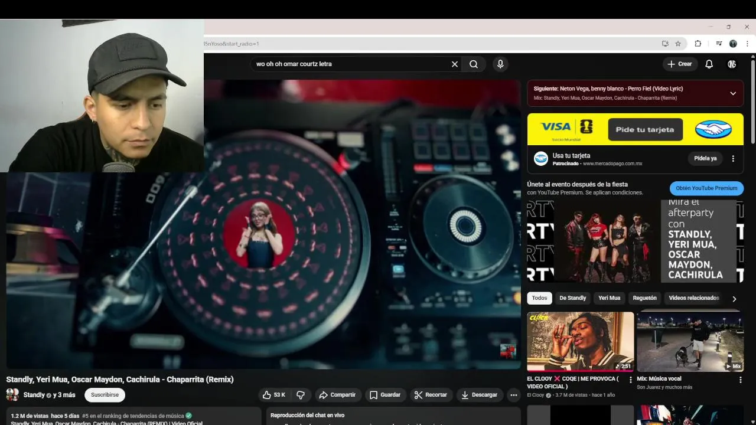Open options for the Mercado Pago ad
This screenshot has width=756, height=425.
(733, 158)
